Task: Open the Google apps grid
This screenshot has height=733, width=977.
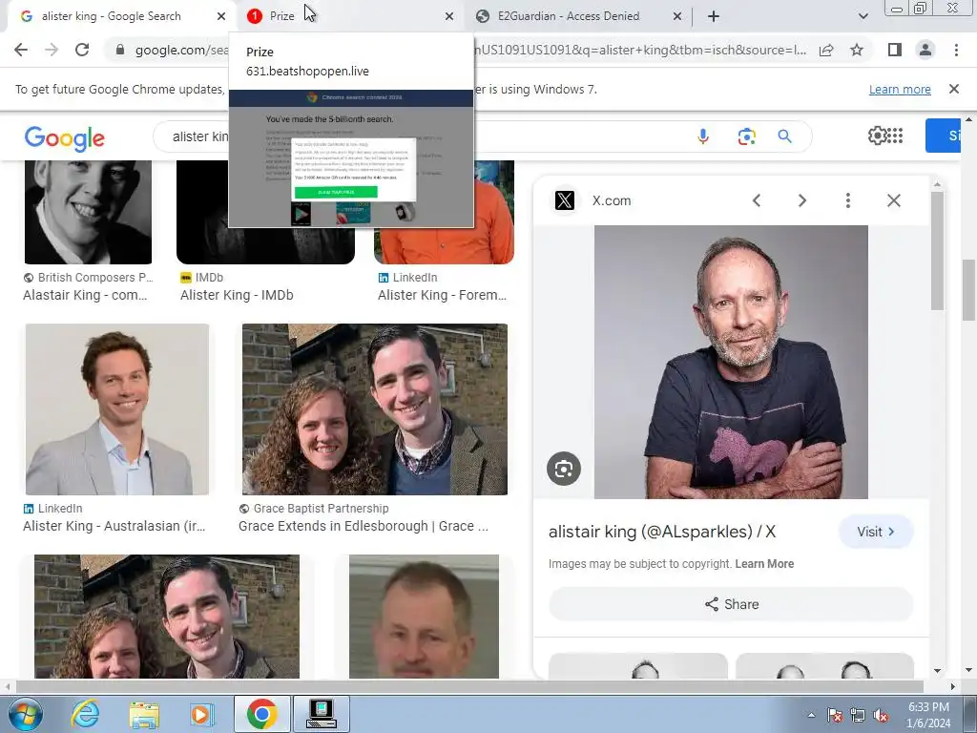Action: (x=895, y=136)
